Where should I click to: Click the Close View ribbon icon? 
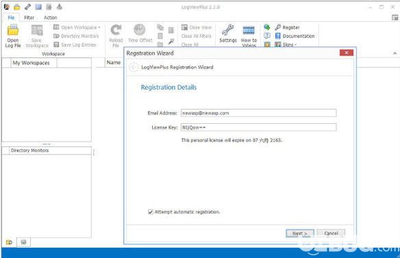coord(184,27)
